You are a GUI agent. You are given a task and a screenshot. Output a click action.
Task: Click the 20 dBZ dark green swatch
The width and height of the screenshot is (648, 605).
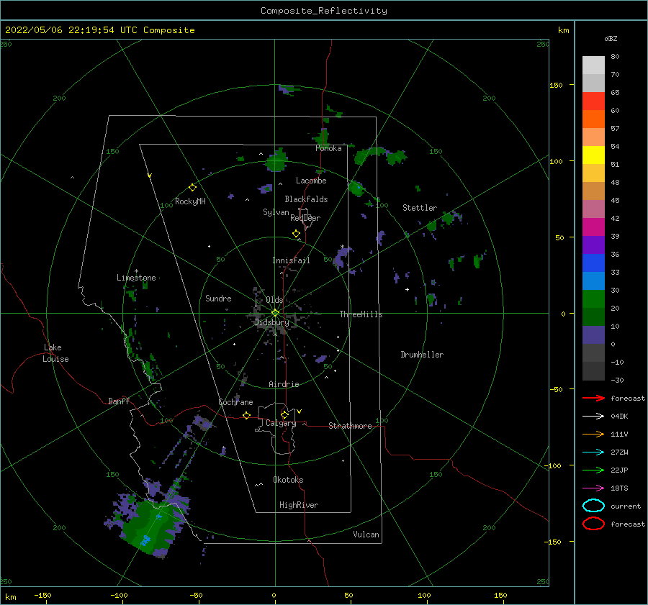coord(593,317)
